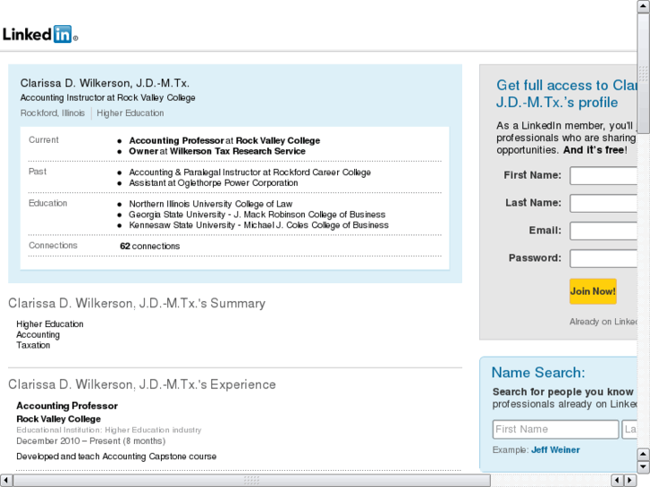Click the Higher Education industry label in header
Viewport: 650px width, 487px height.
point(131,113)
